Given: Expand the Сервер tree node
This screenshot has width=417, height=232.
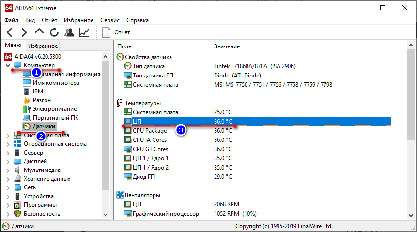Looking at the screenshot, I should click(8, 153).
